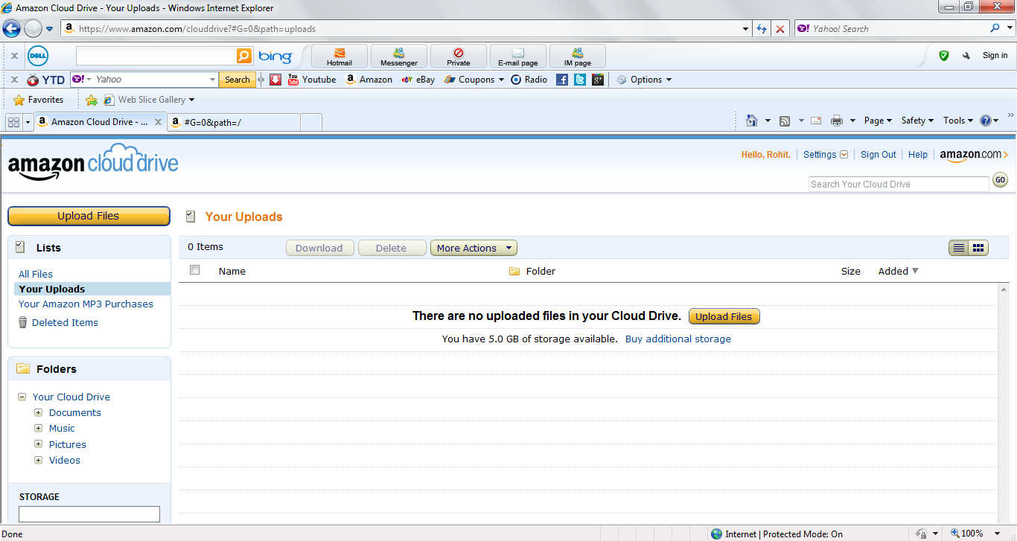
Task: Open the Tools menu in the command bar
Action: click(x=958, y=121)
